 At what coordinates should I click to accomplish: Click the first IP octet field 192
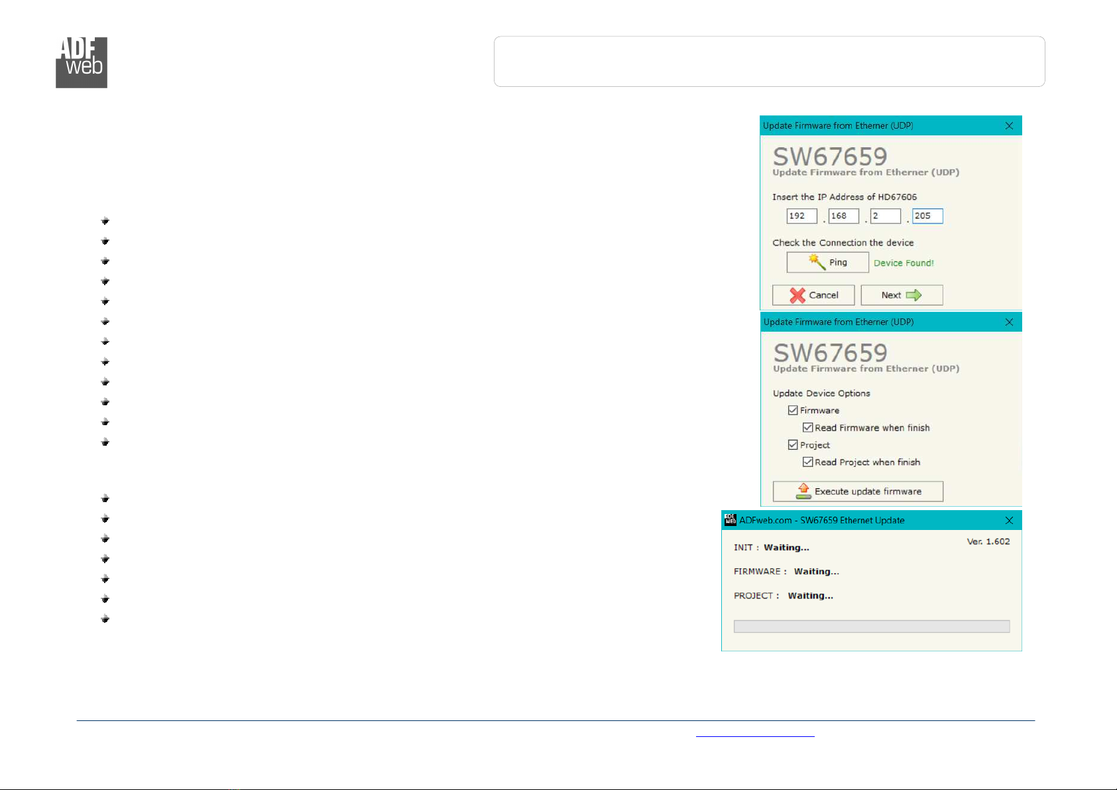(x=802, y=216)
